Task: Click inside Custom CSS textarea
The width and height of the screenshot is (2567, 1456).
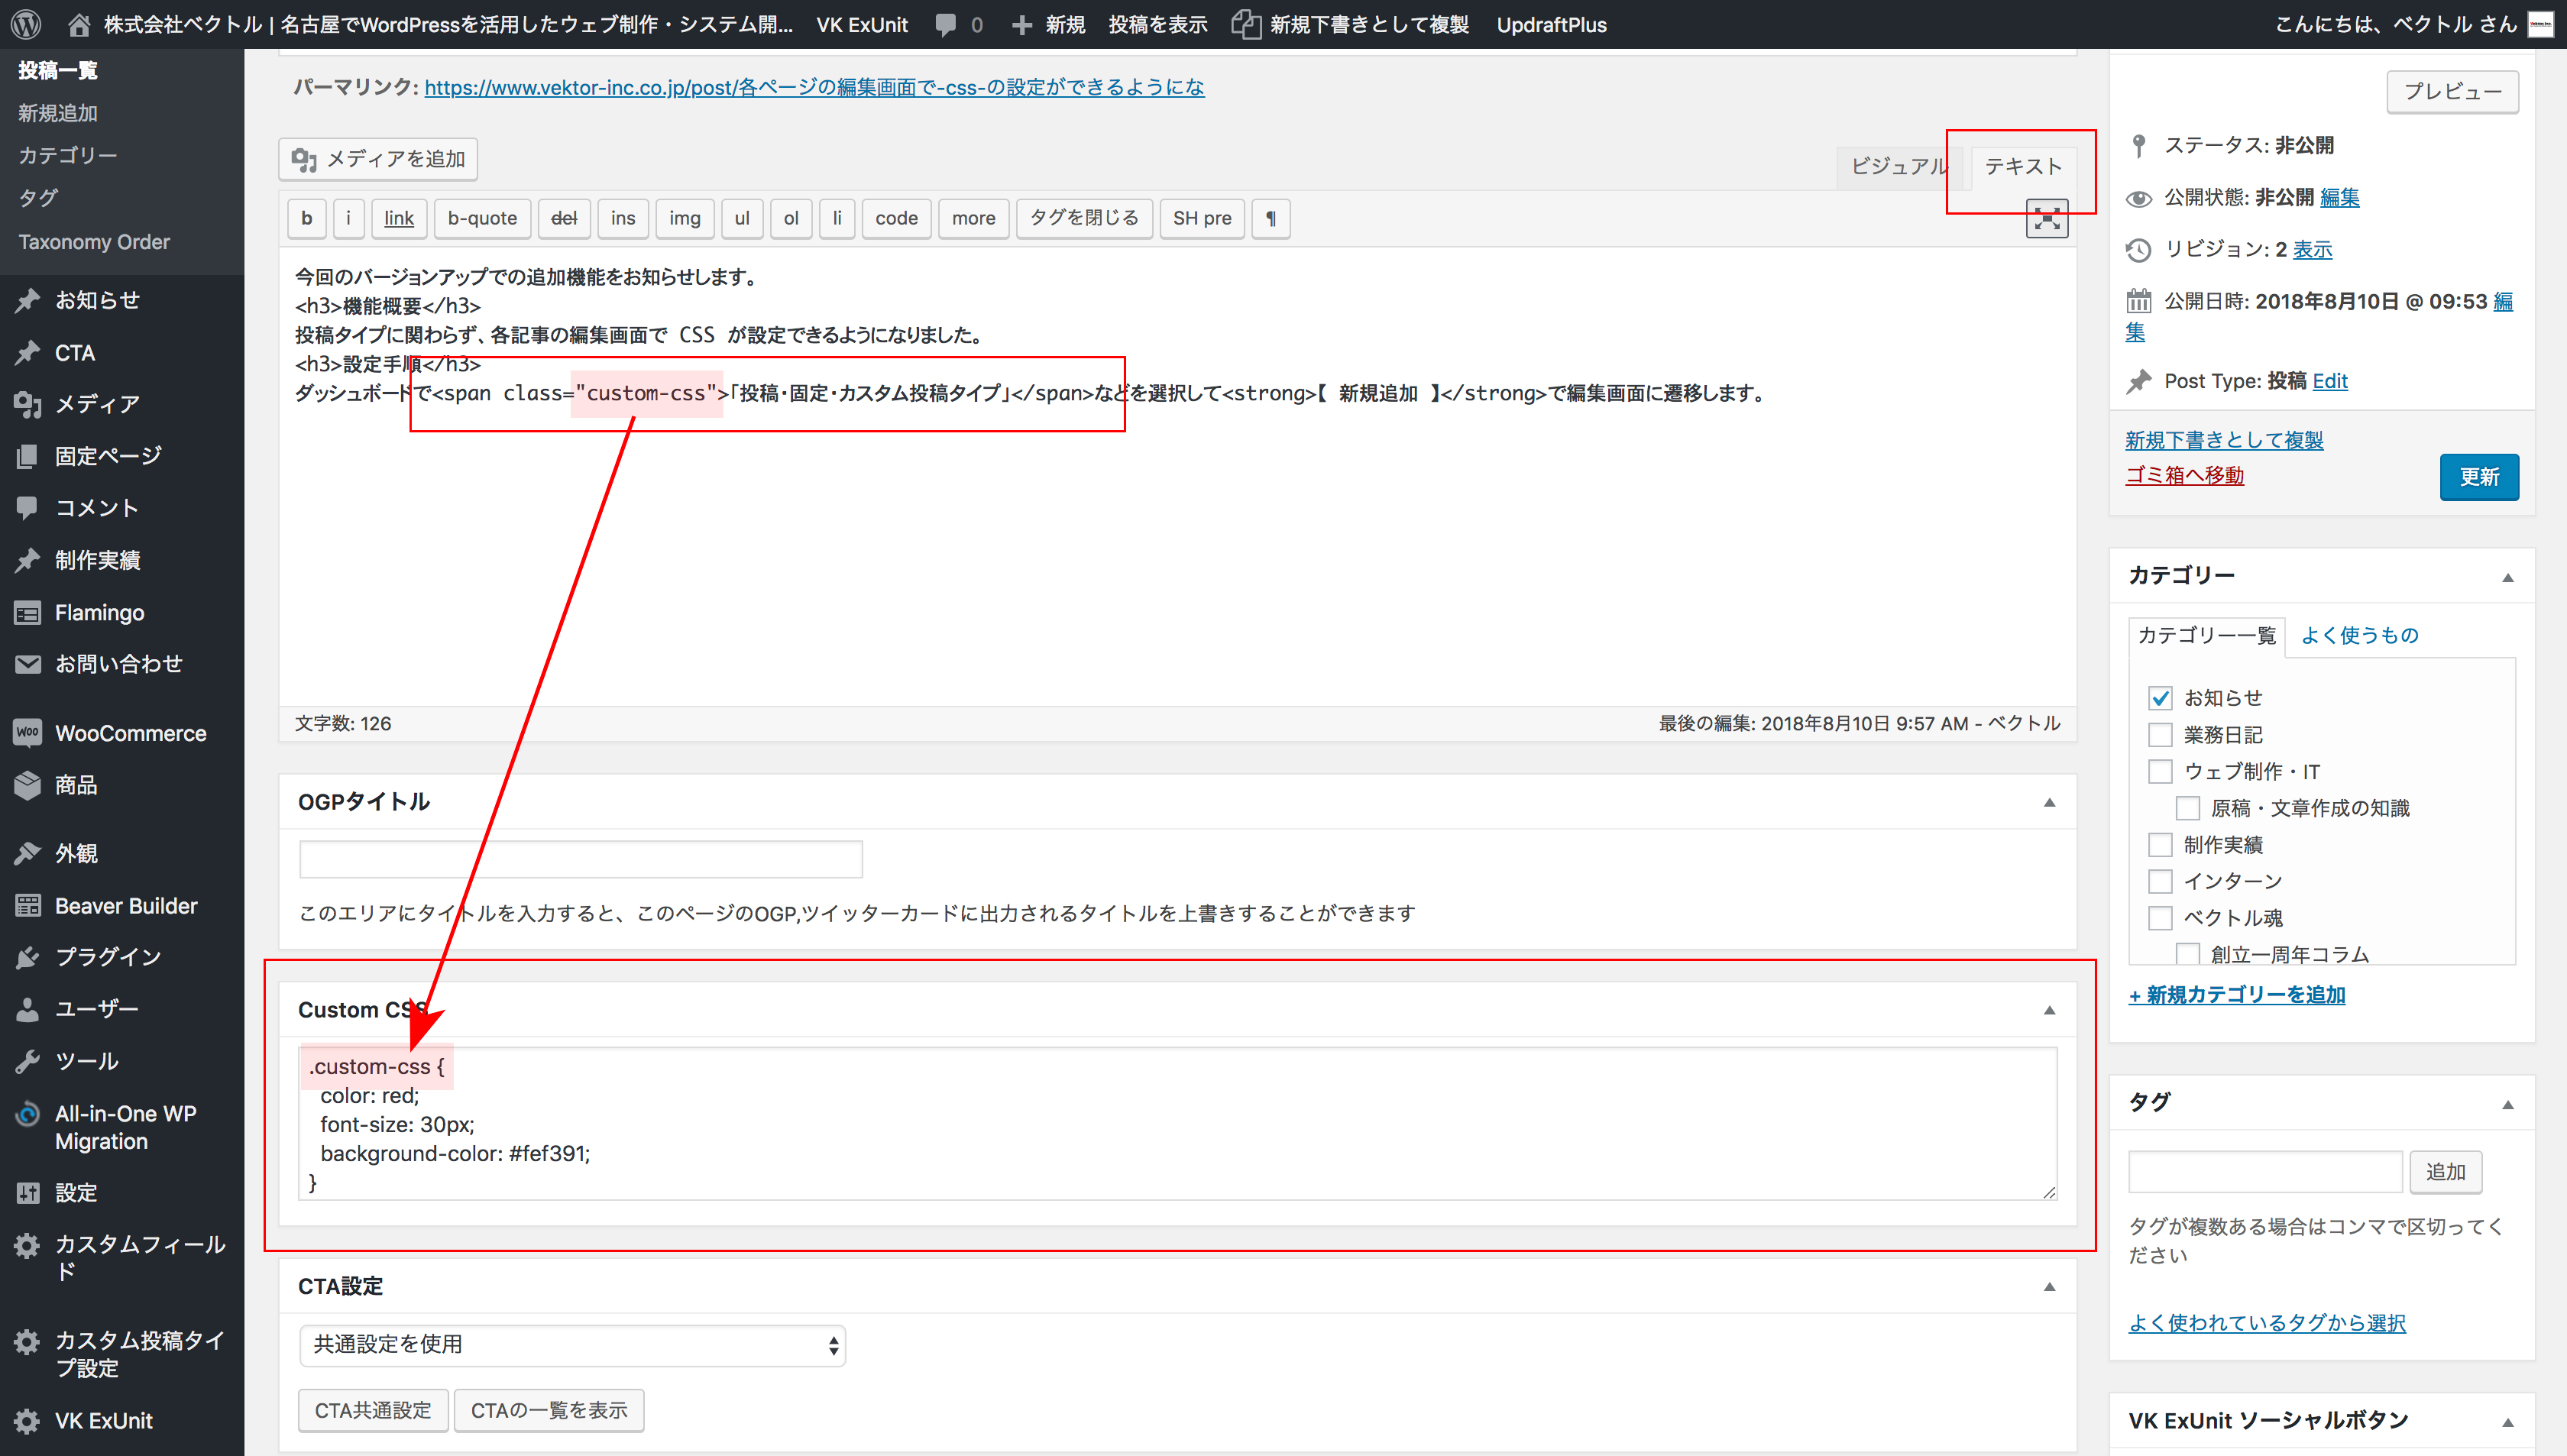Action: [1178, 1123]
